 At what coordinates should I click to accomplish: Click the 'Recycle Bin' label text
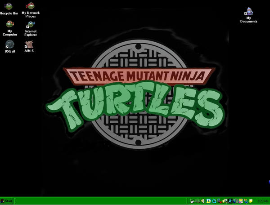(9, 13)
